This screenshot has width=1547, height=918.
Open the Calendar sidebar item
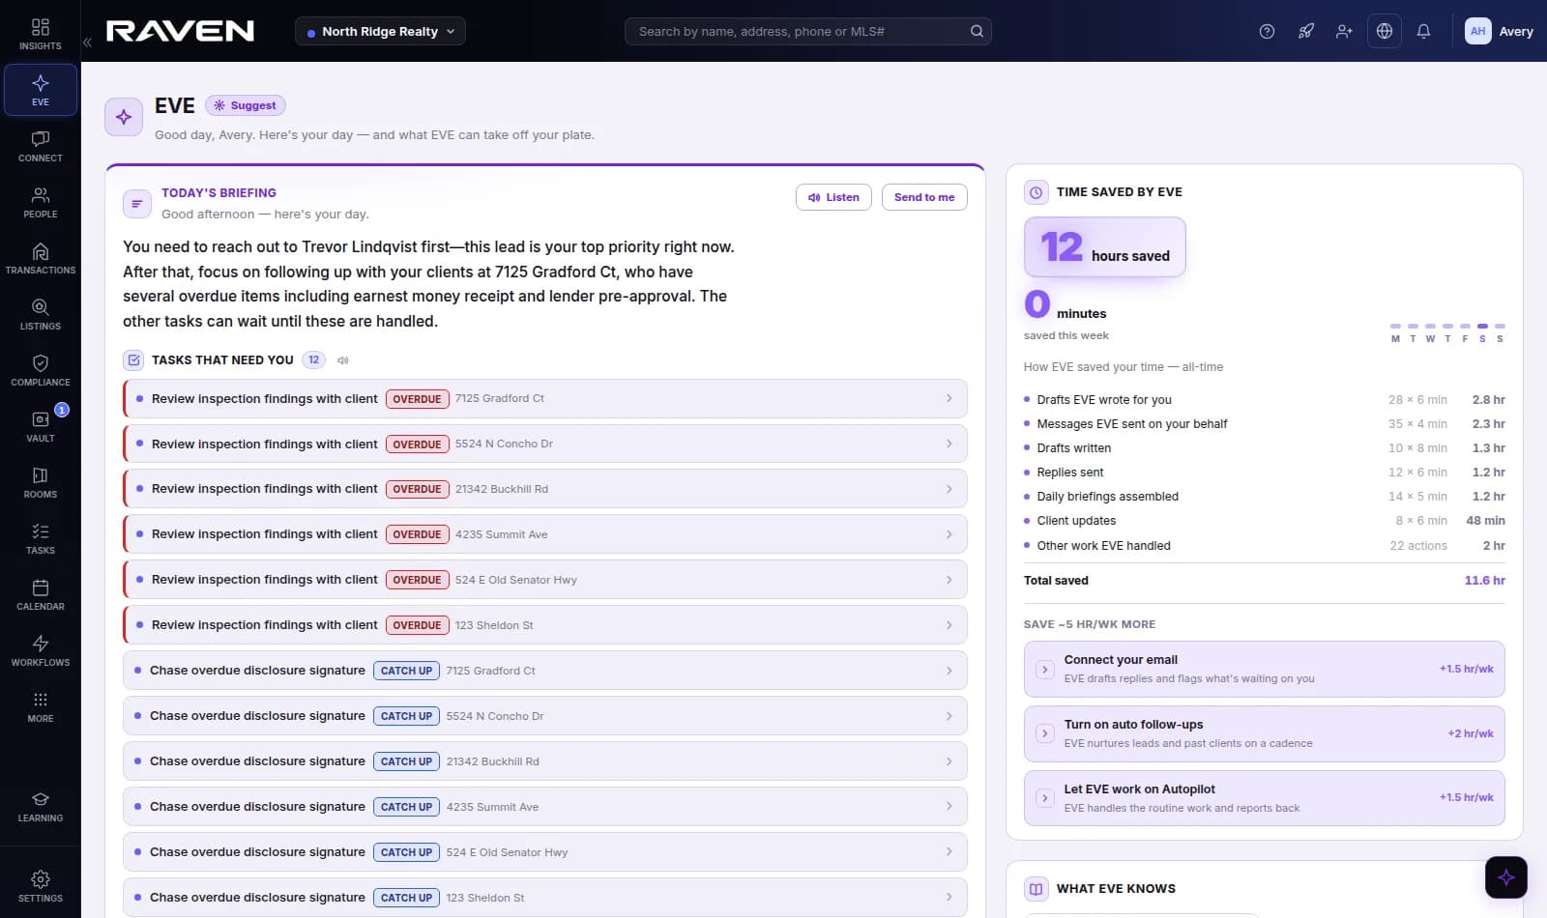tap(41, 594)
